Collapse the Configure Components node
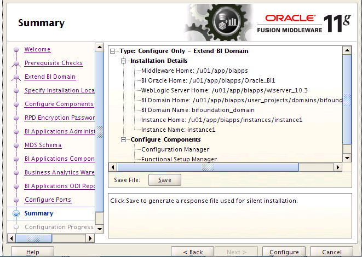Screen dimensions: 362x257 click(x=124, y=140)
